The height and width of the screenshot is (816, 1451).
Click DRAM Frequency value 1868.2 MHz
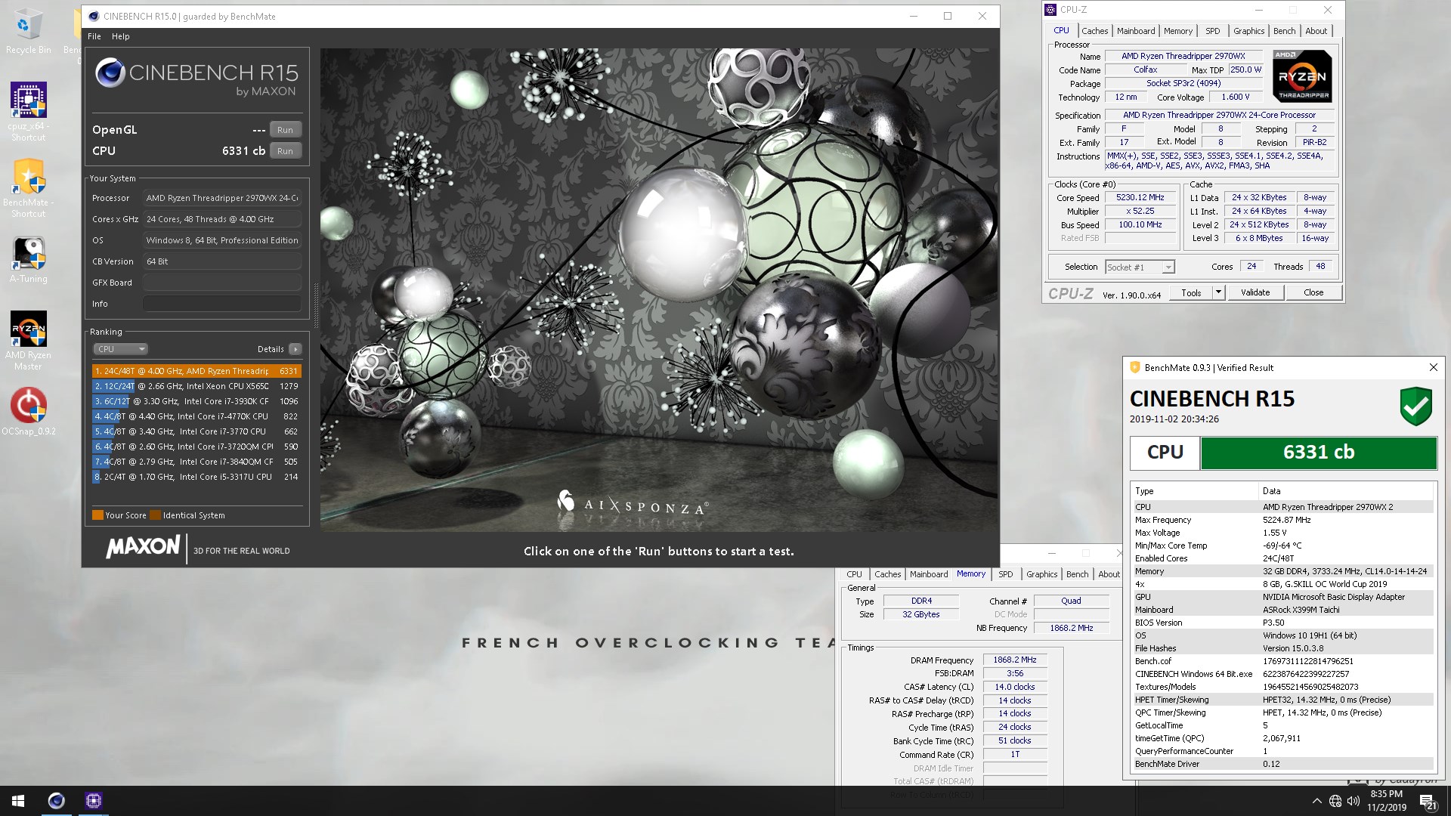coord(1015,660)
